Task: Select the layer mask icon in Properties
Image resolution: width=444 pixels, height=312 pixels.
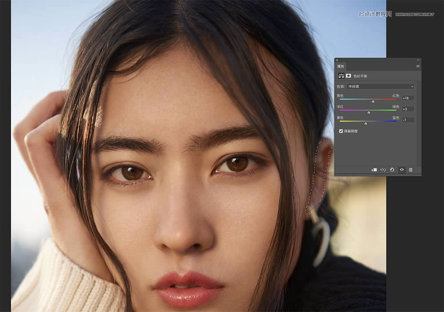Action: tap(349, 76)
